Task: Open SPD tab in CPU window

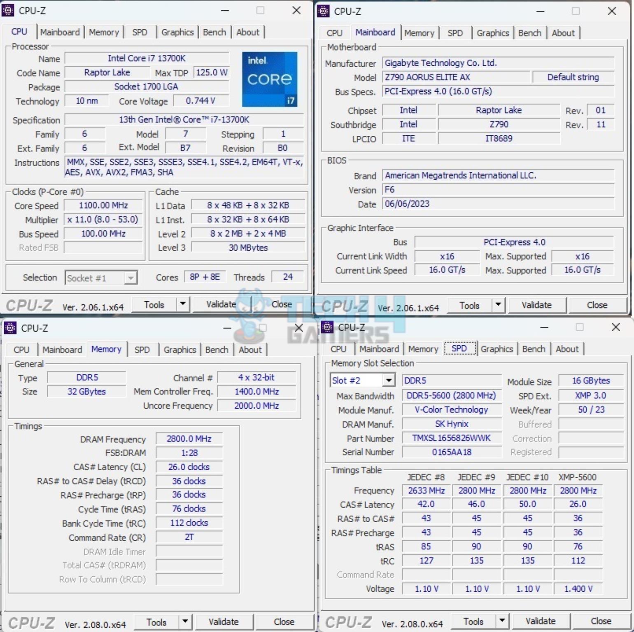Action: point(140,32)
